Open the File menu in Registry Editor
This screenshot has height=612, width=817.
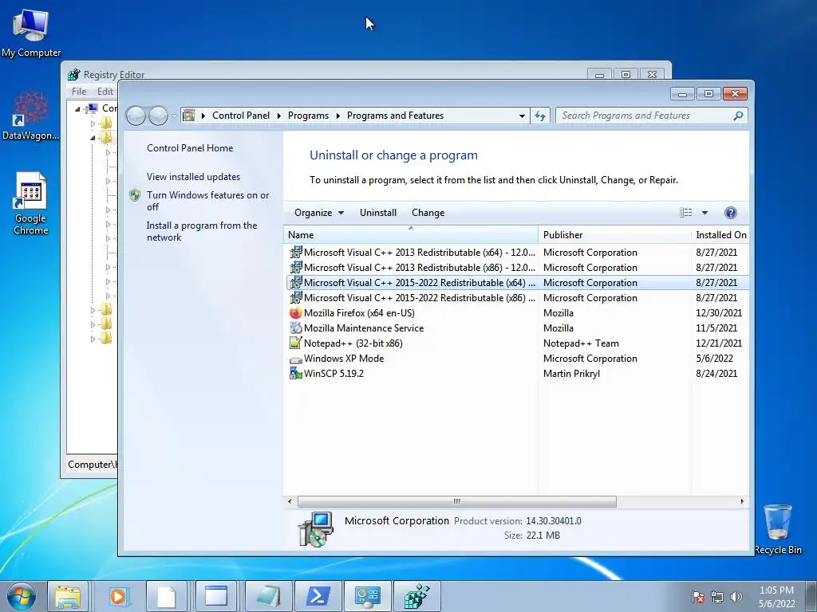[x=79, y=91]
